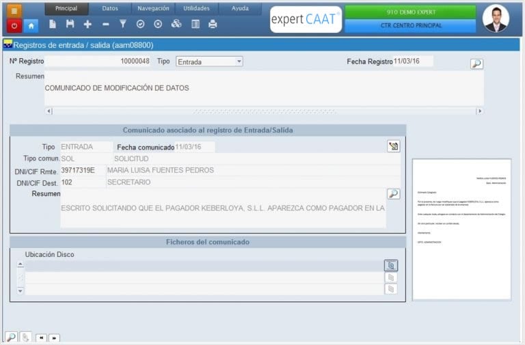Click DNI/CIF Dest. field 102
Viewport: 525px width, 345px height.
click(83, 182)
